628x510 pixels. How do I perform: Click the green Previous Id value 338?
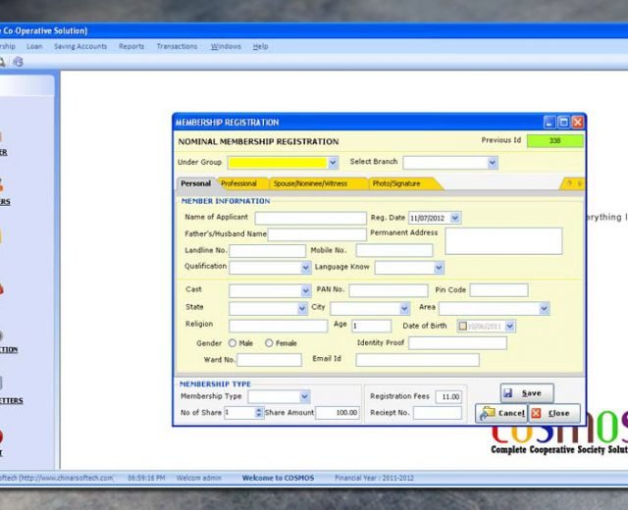(x=554, y=141)
